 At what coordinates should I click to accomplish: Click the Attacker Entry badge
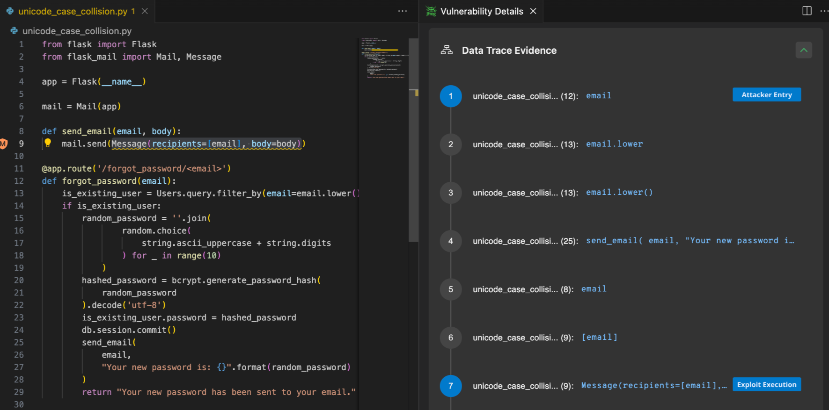click(766, 95)
